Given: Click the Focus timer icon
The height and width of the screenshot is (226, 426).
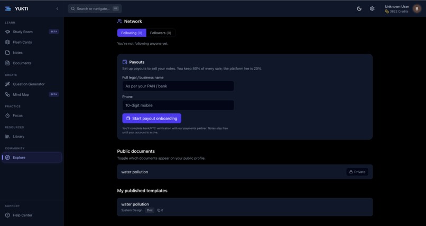Looking at the screenshot, I should tap(7, 115).
